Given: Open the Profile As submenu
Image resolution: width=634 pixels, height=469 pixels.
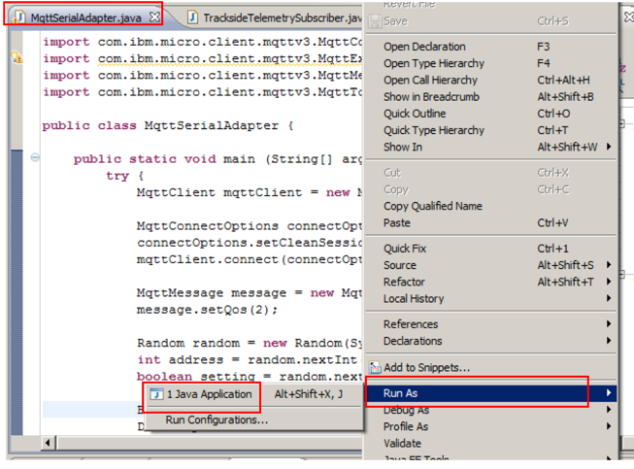Looking at the screenshot, I should pyautogui.click(x=490, y=426).
